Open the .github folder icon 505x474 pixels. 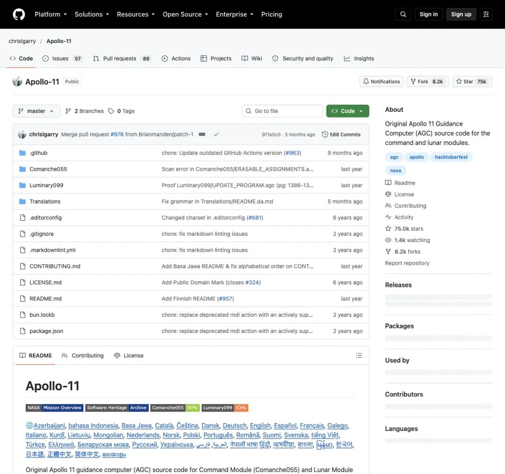pyautogui.click(x=22, y=153)
